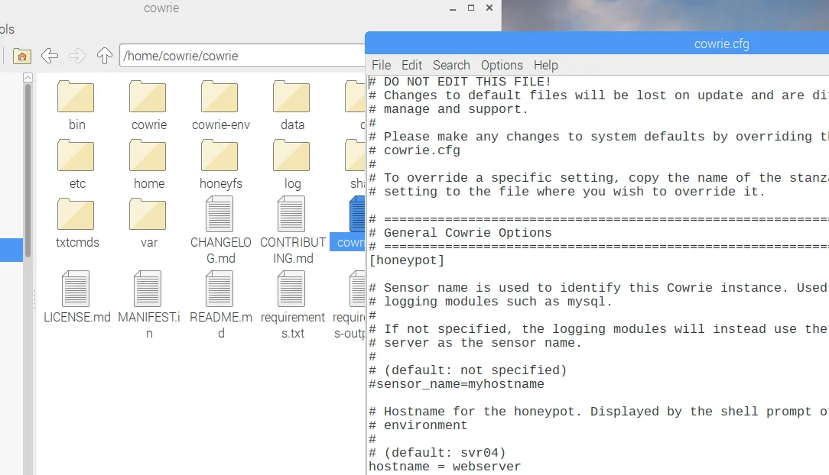This screenshot has width=829, height=475.
Task: Click the file manager sidebar scrollbar thumb
Action: point(28,170)
